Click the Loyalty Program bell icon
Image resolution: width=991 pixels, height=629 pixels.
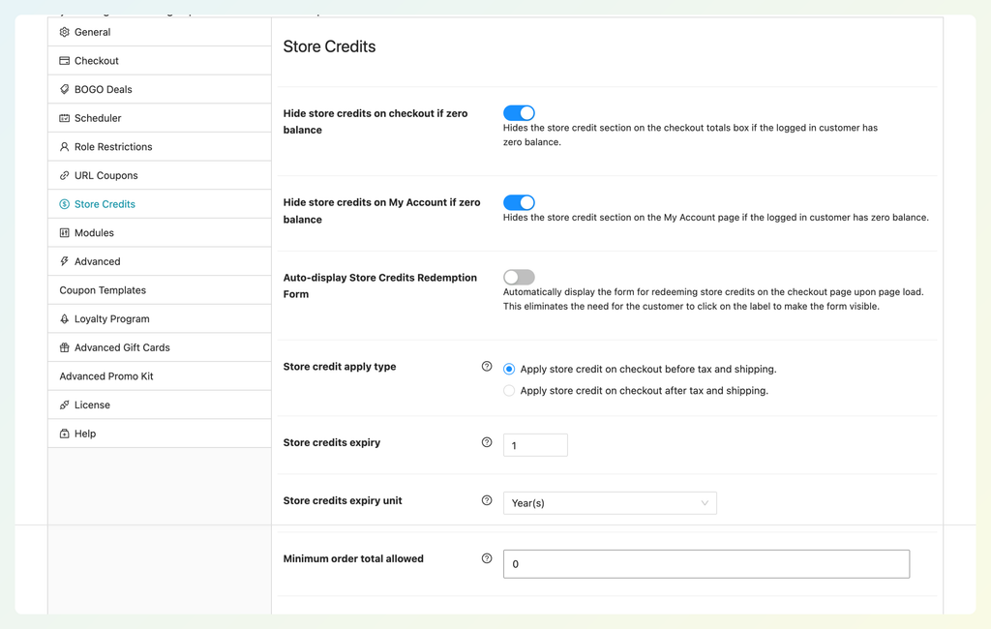click(64, 318)
